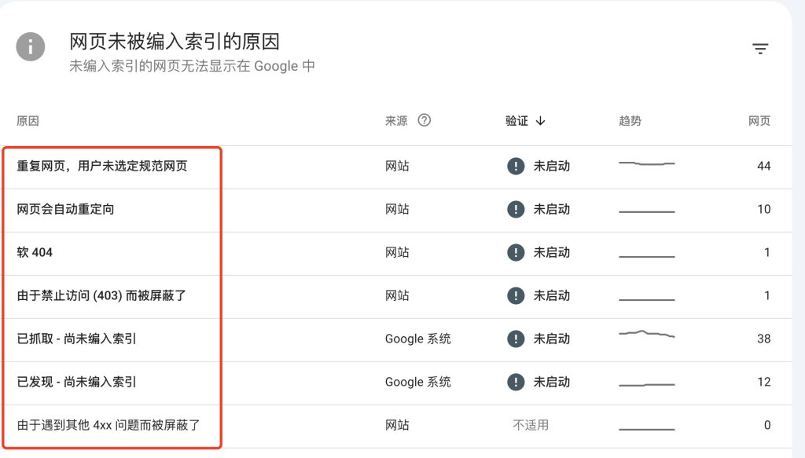Click the 网页 column header
The height and width of the screenshot is (458, 805).
759,121
